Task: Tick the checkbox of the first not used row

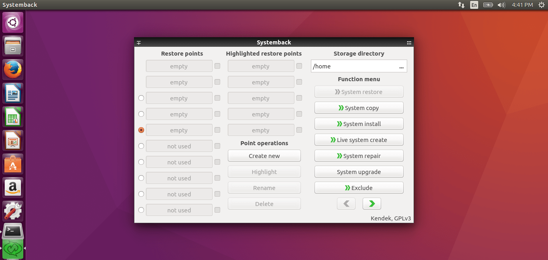Action: pos(217,146)
